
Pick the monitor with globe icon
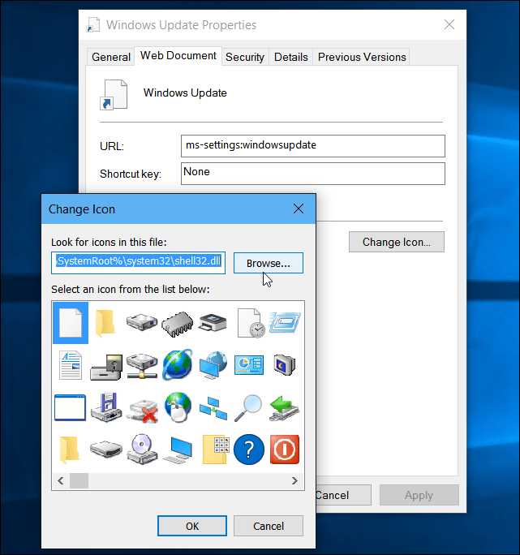click(213, 365)
